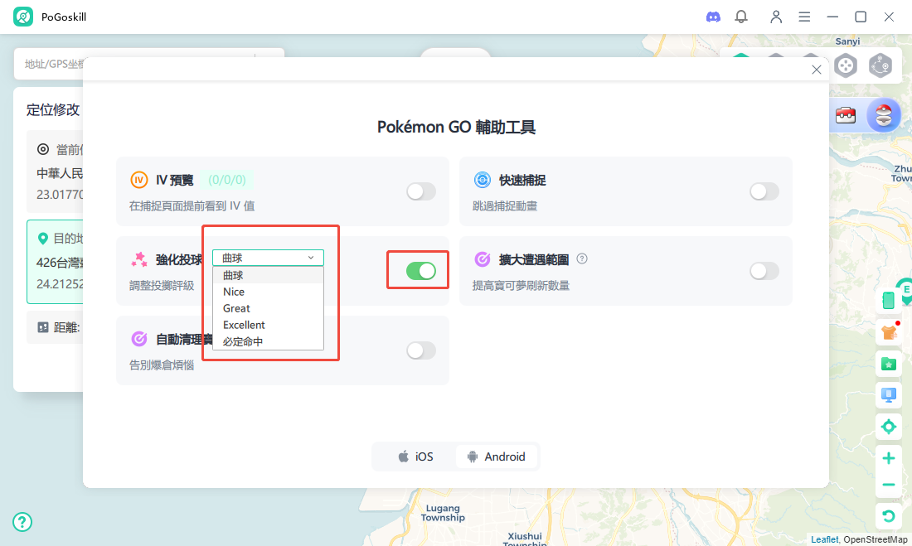Click the 擴大遭遇範圍 purple icon
This screenshot has width=912, height=546.
pos(483,259)
